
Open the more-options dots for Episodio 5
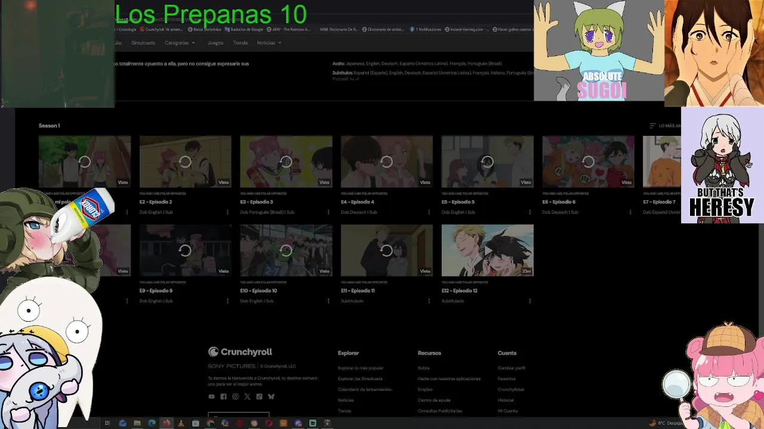[529, 212]
